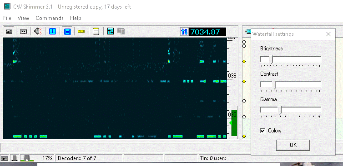Click the Contrast label

[269, 74]
